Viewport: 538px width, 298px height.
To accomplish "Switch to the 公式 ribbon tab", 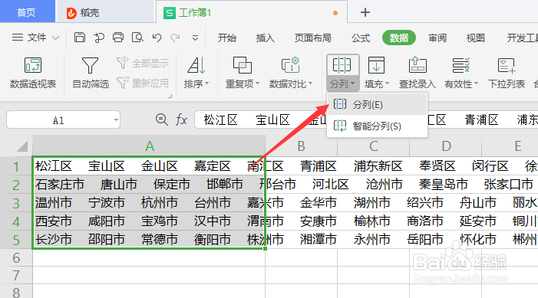I will (x=361, y=38).
